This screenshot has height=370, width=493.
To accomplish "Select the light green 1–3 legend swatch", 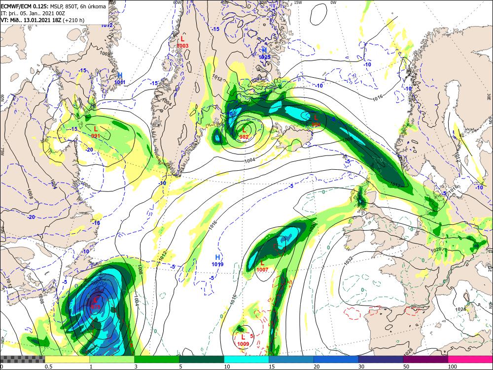I will [x=111, y=359].
